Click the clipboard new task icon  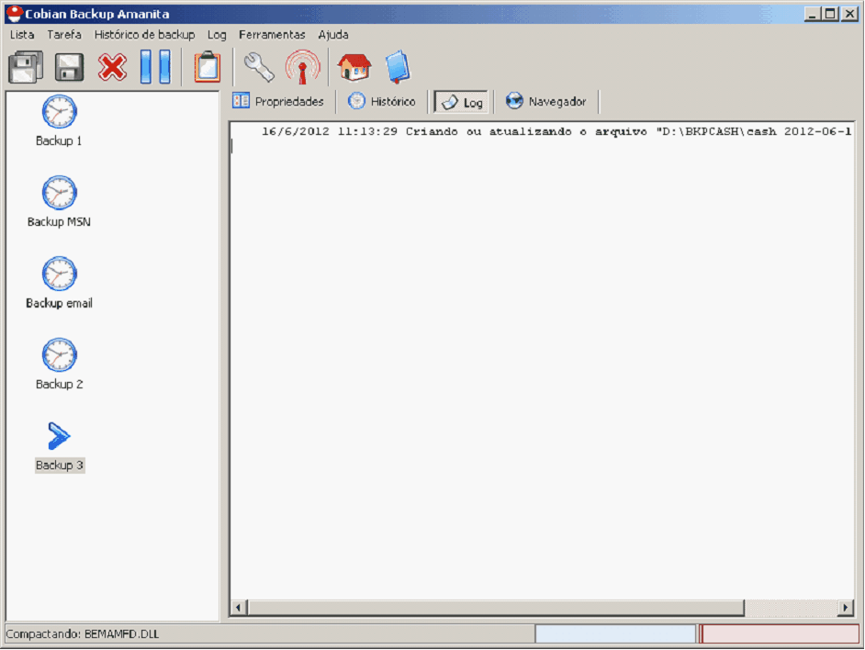(x=208, y=67)
